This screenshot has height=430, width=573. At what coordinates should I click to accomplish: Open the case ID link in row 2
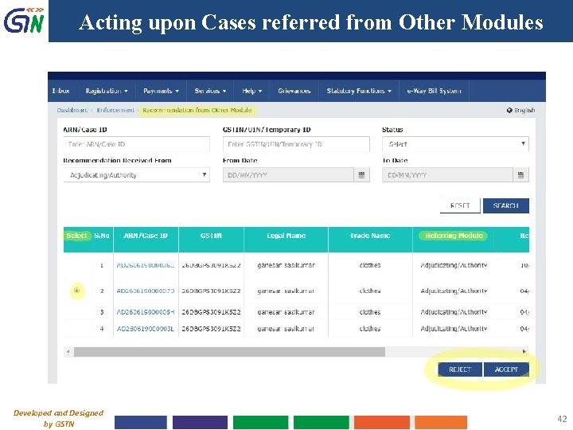(146, 291)
